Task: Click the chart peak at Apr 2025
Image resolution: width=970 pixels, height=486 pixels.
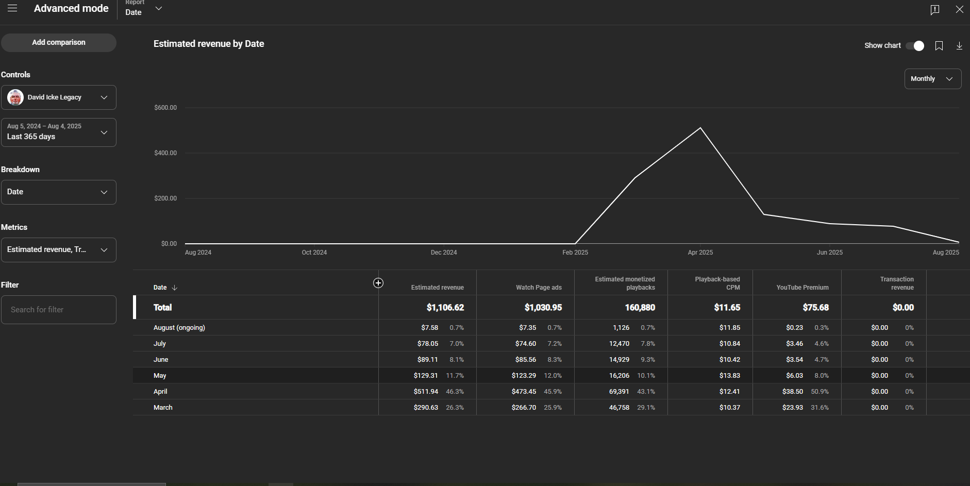Action: (x=700, y=128)
